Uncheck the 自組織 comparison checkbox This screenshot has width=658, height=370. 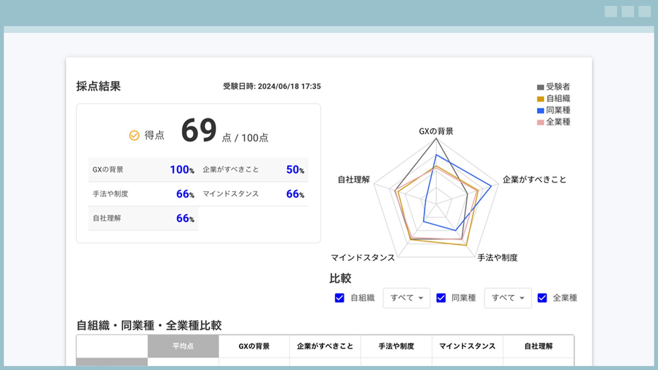coord(339,298)
